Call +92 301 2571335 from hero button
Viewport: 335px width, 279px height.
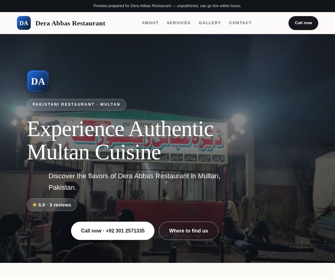tap(113, 231)
